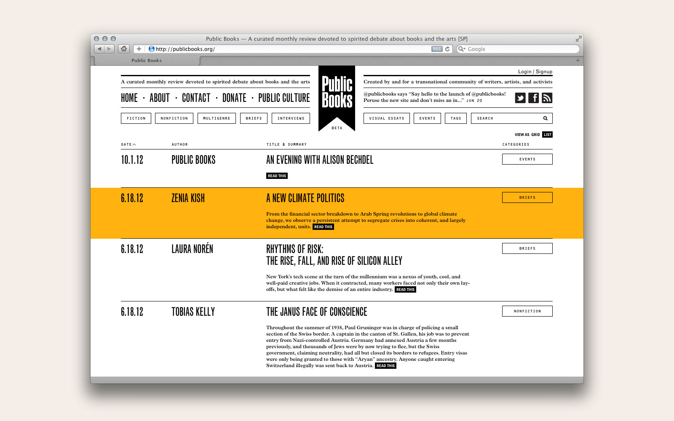The width and height of the screenshot is (674, 421).
Task: Select the Public Books browser tab
Action: point(147,61)
